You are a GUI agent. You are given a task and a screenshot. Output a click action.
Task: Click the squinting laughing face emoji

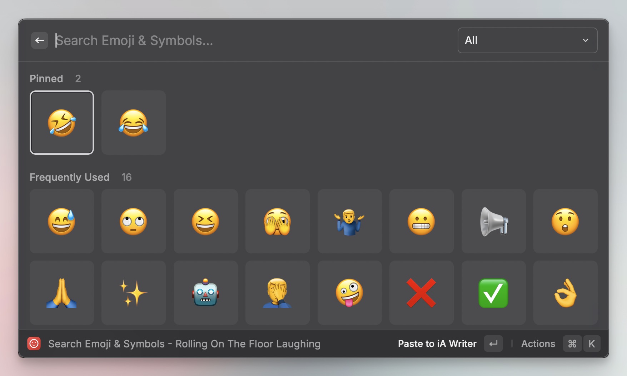[206, 221]
